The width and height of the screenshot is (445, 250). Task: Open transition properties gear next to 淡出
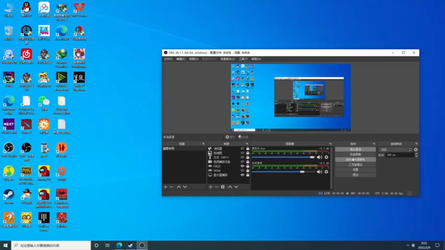click(416, 149)
